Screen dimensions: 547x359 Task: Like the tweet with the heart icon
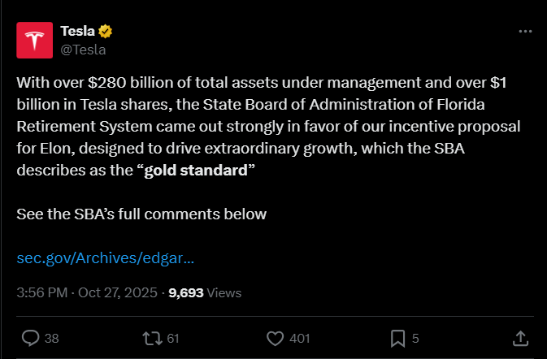pos(276,338)
